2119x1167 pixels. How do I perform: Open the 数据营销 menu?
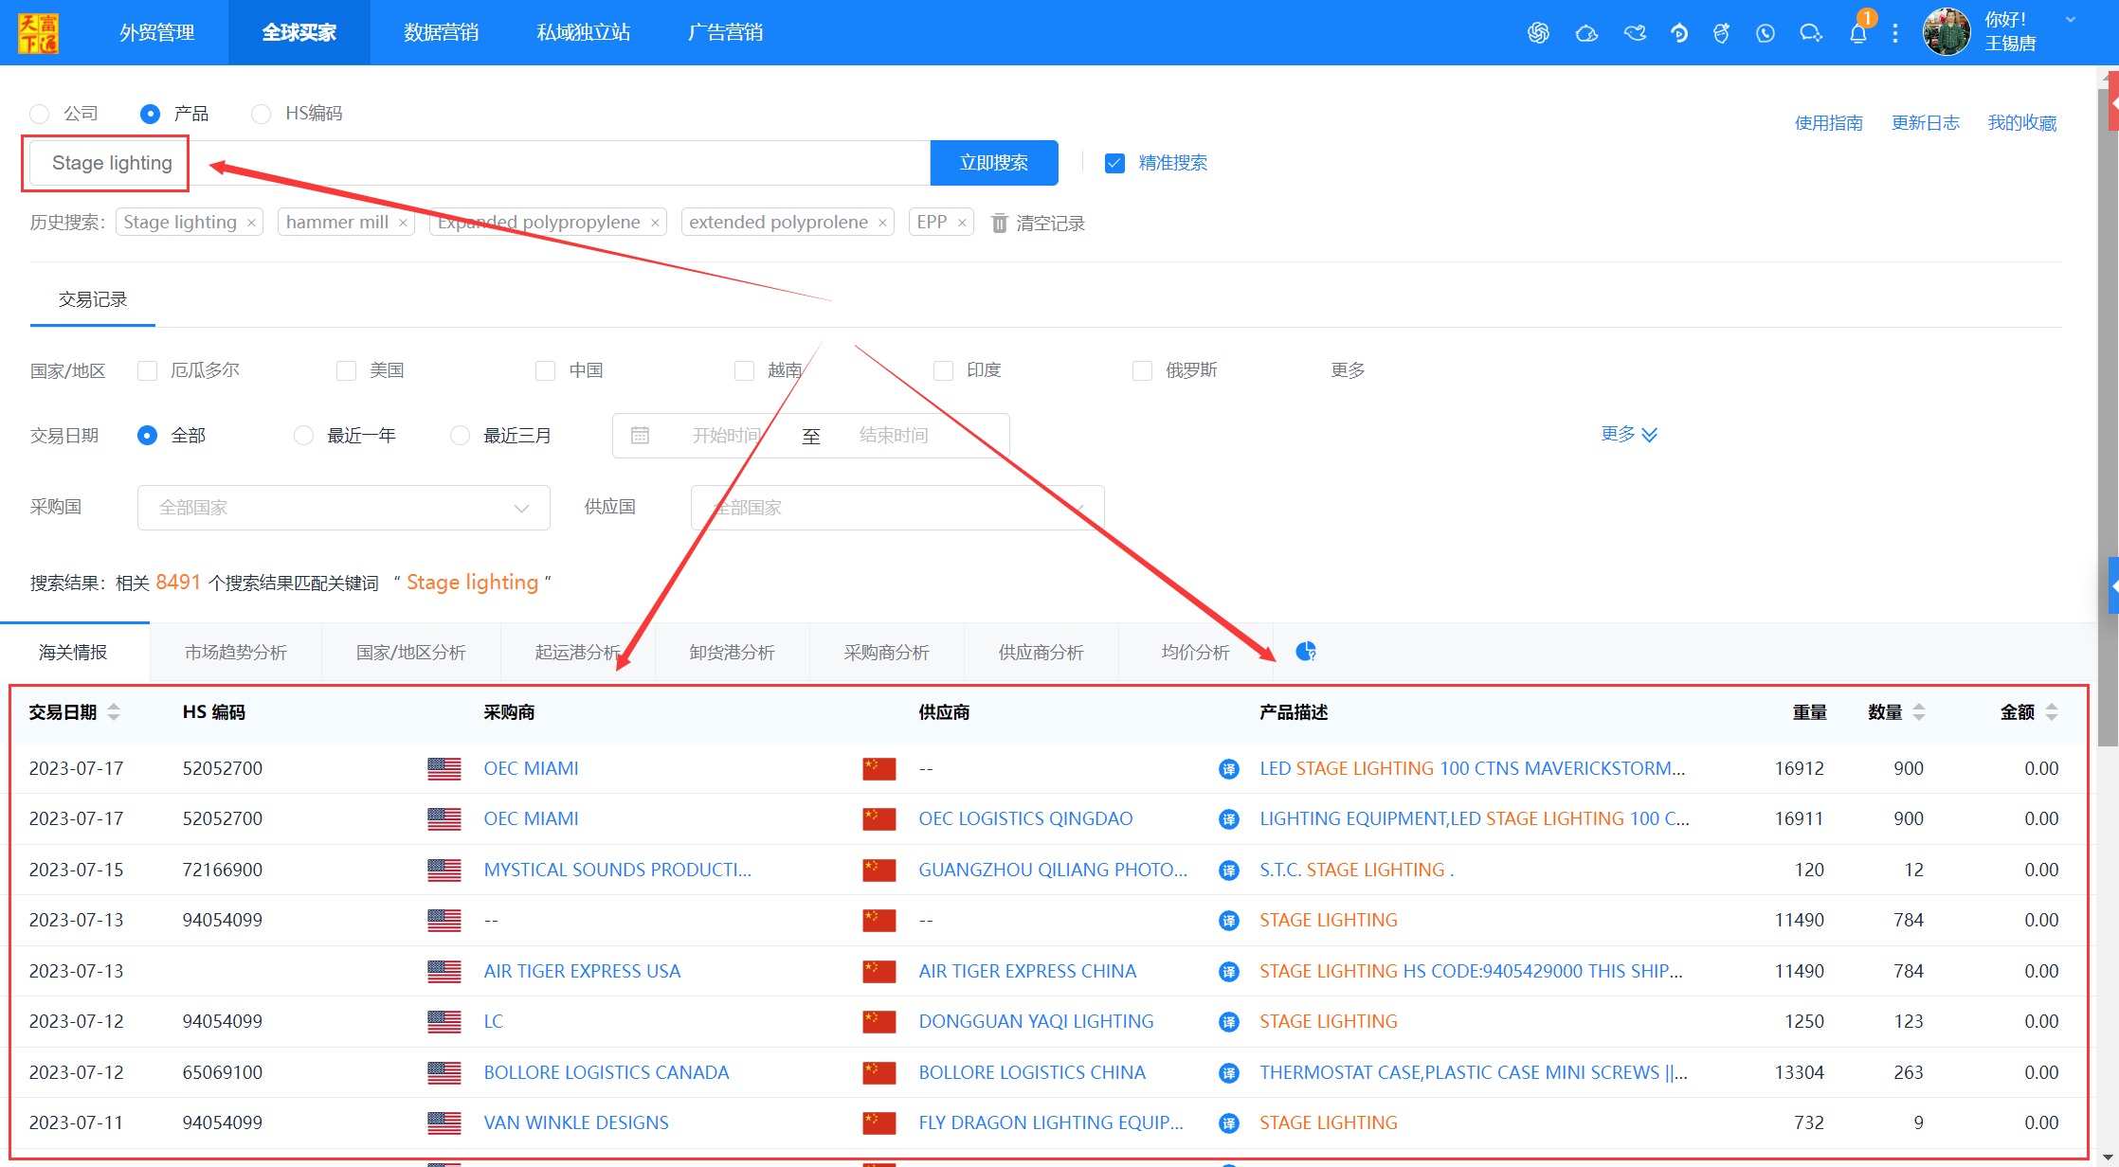(442, 33)
